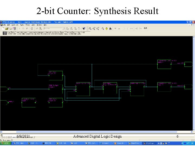Click the Copy toolbar icon
Image resolution: width=195 pixels, height=146 pixels.
tap(23, 29)
